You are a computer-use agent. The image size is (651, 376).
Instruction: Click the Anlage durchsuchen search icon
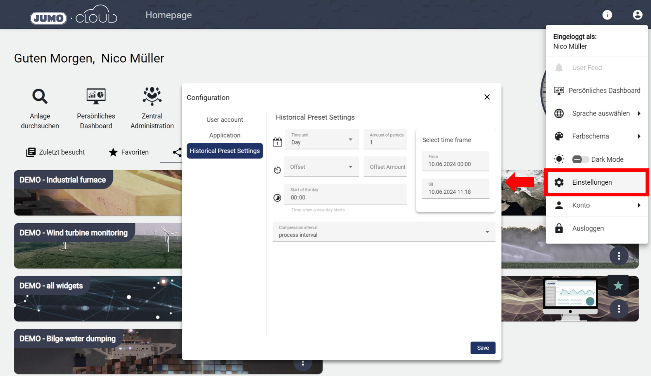(x=40, y=96)
